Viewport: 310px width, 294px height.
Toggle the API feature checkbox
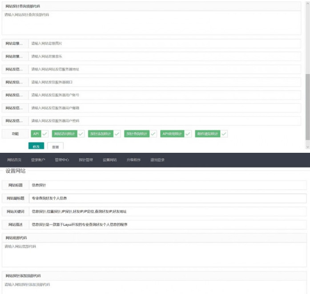click(39, 134)
